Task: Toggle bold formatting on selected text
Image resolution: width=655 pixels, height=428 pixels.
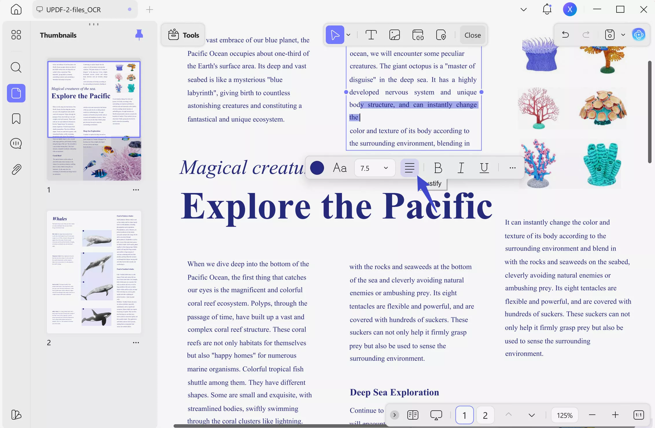Action: click(x=438, y=168)
